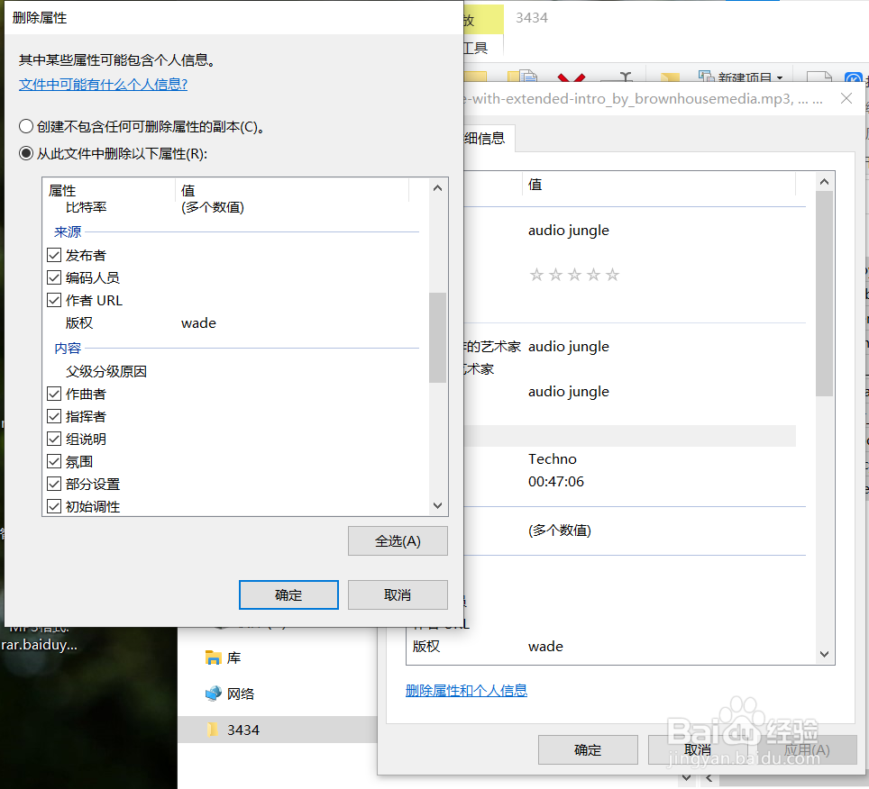
Task: Click the 3434 window title text
Action: click(x=532, y=18)
